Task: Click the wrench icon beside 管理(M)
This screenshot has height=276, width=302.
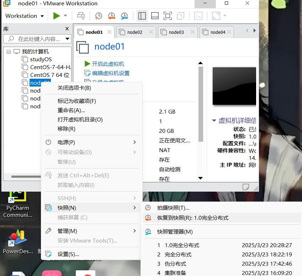Action: tap(48, 231)
